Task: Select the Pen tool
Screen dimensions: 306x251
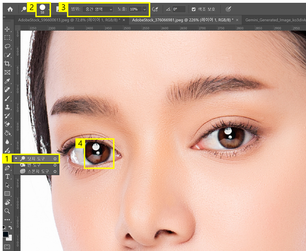Action: point(7,168)
